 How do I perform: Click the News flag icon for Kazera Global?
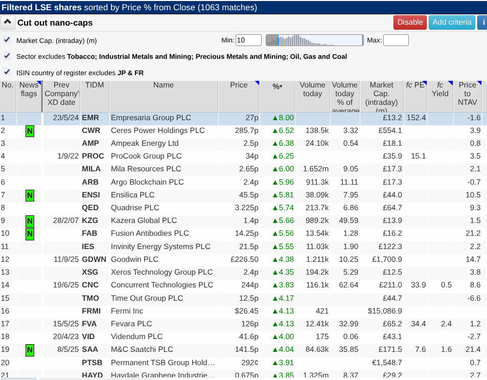pos(30,221)
